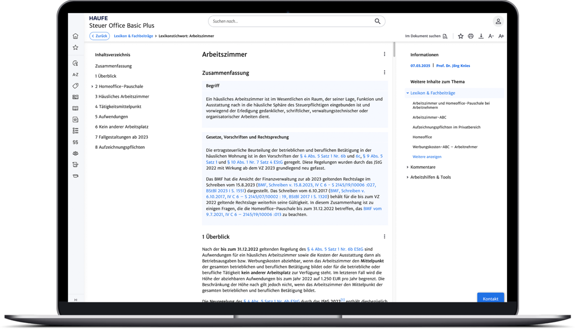Decrease font size with A- button
Viewport: 575px width, 329px height.
491,36
